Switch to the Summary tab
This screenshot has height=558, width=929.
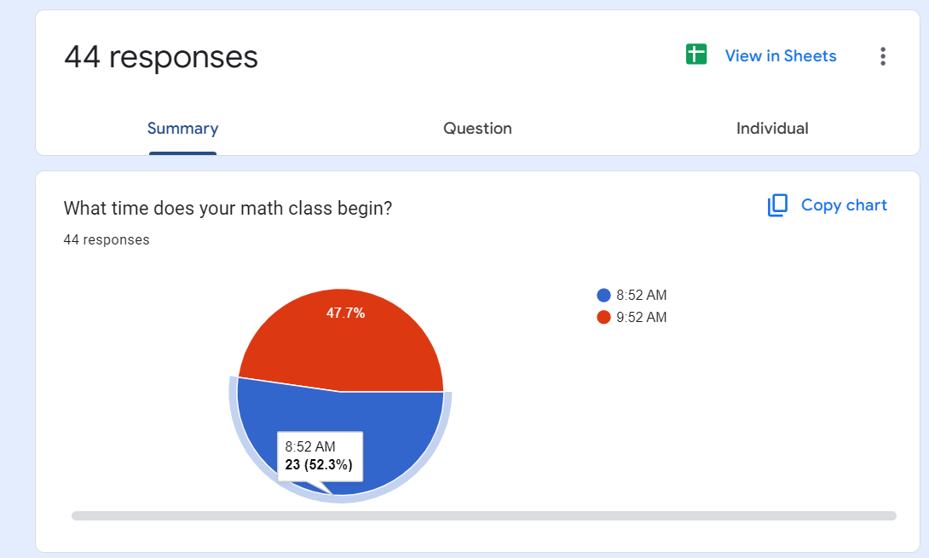(182, 129)
